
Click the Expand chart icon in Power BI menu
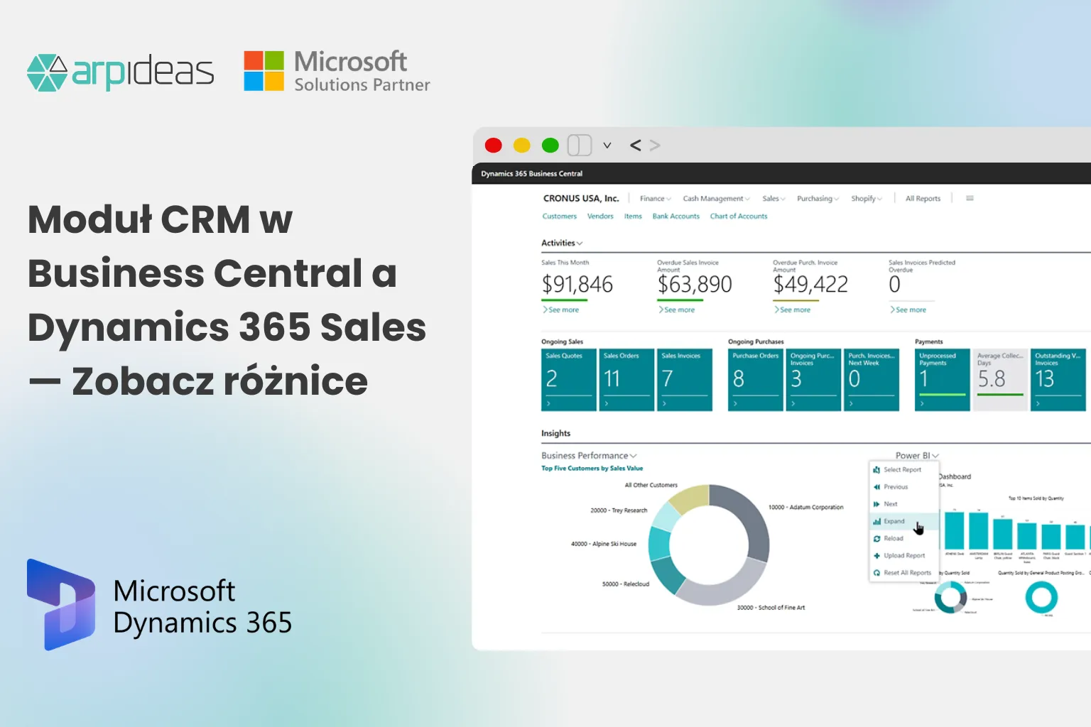point(876,521)
